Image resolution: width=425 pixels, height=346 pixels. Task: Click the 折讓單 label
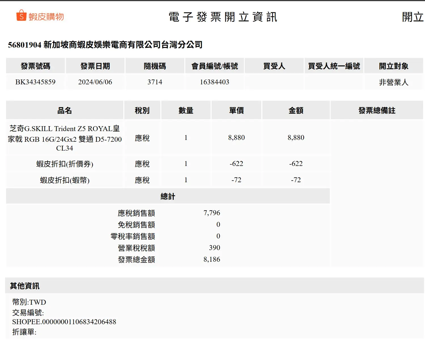24,332
